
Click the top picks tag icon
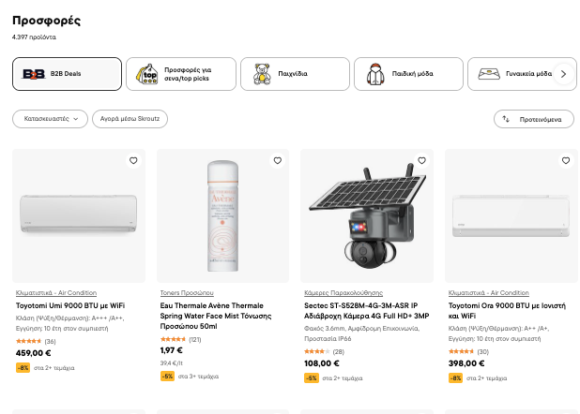point(146,74)
